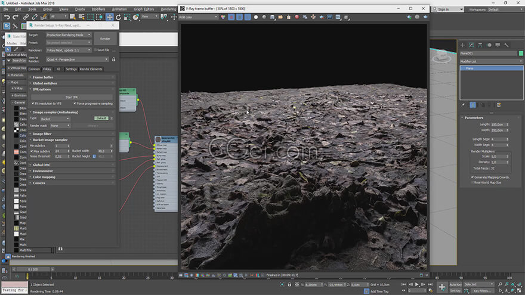
Task: Enable Real-World Map Size checkbox
Action: tap(472, 182)
